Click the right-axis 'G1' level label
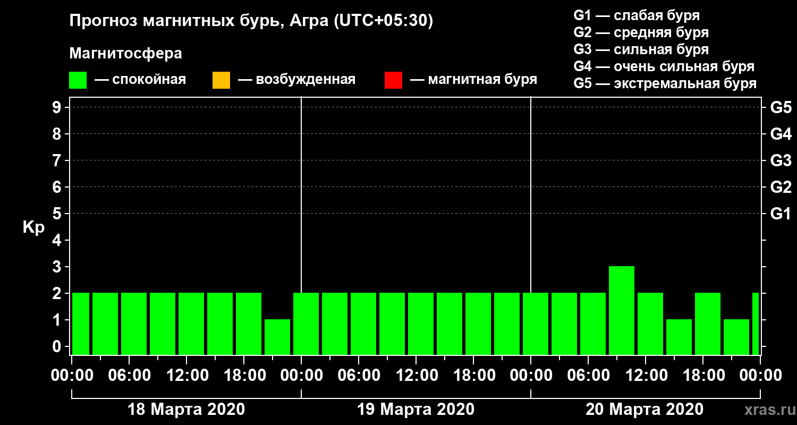 pyautogui.click(x=781, y=214)
